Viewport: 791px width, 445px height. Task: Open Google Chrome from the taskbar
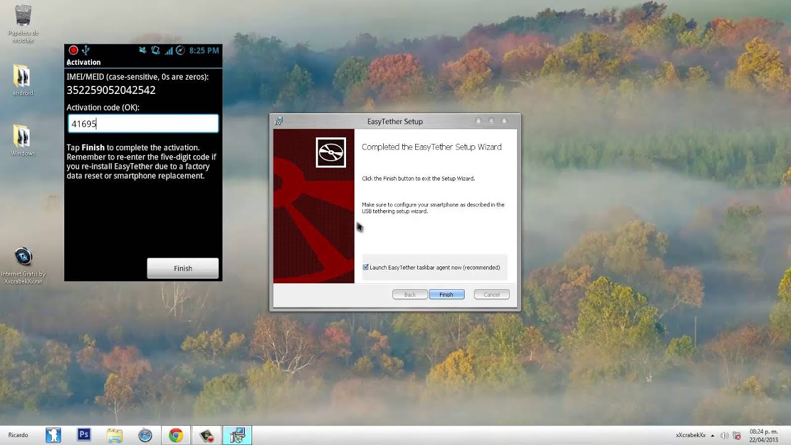tap(176, 435)
